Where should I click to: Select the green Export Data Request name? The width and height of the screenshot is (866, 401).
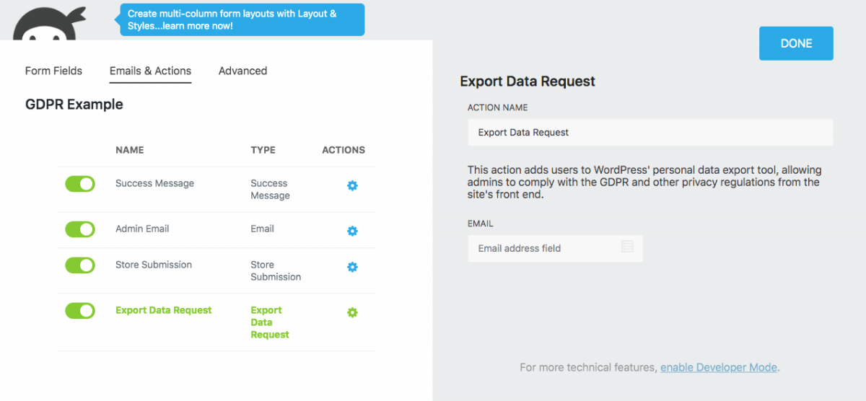click(164, 310)
